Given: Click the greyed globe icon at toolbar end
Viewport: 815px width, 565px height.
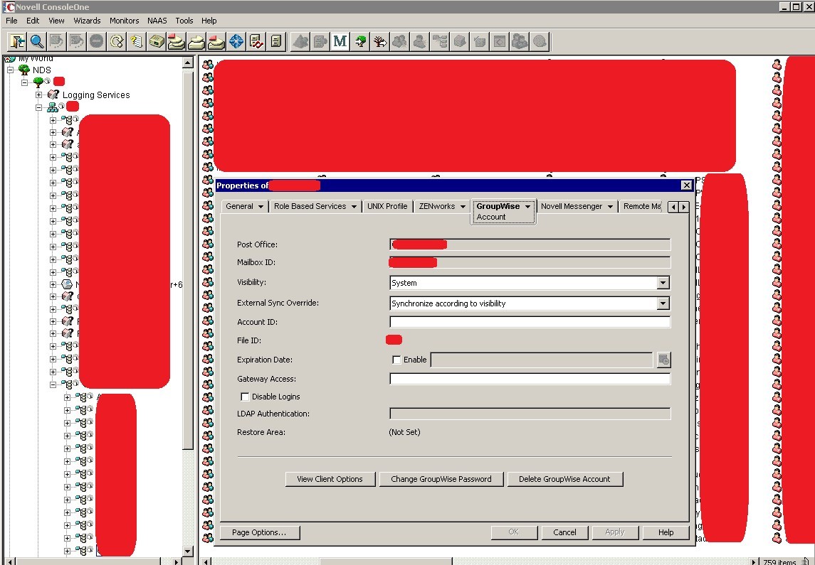Looking at the screenshot, I should point(540,41).
